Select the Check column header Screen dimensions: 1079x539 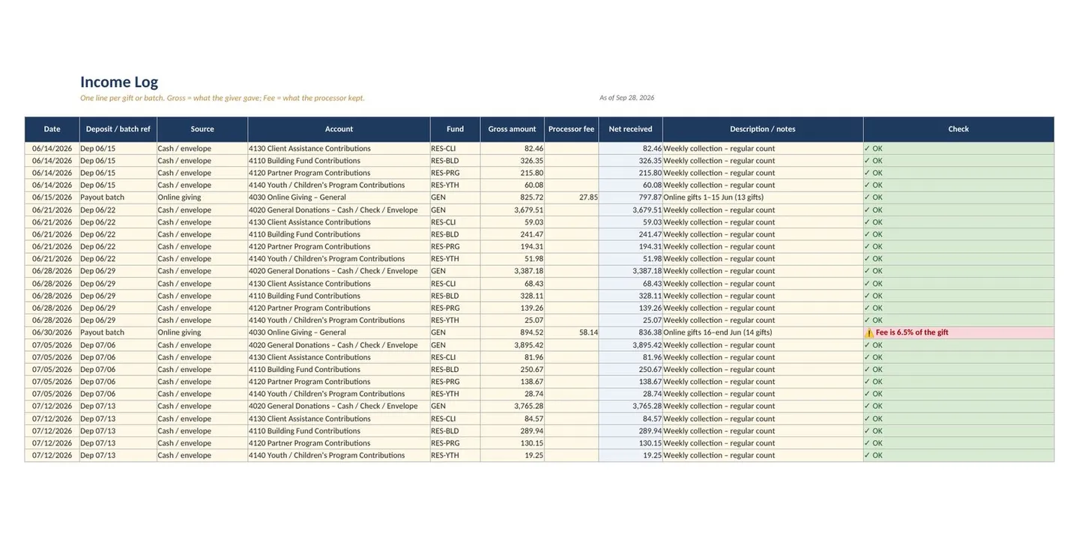tap(958, 129)
